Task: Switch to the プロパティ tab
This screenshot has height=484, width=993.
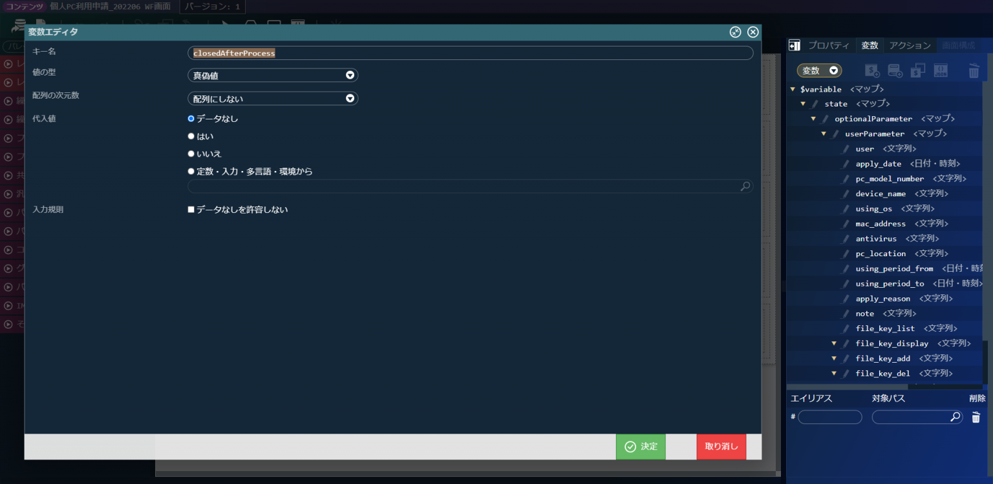Action: click(828, 45)
